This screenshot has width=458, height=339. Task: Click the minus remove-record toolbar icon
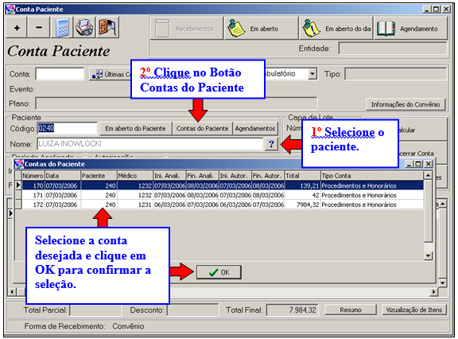39,28
